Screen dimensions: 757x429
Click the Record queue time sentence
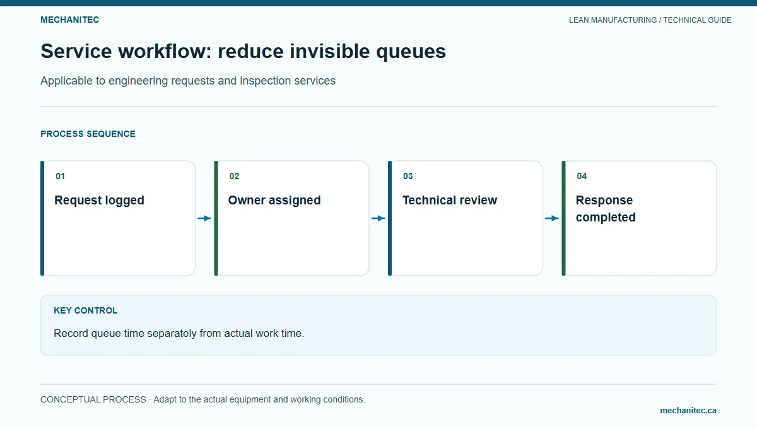[179, 333]
